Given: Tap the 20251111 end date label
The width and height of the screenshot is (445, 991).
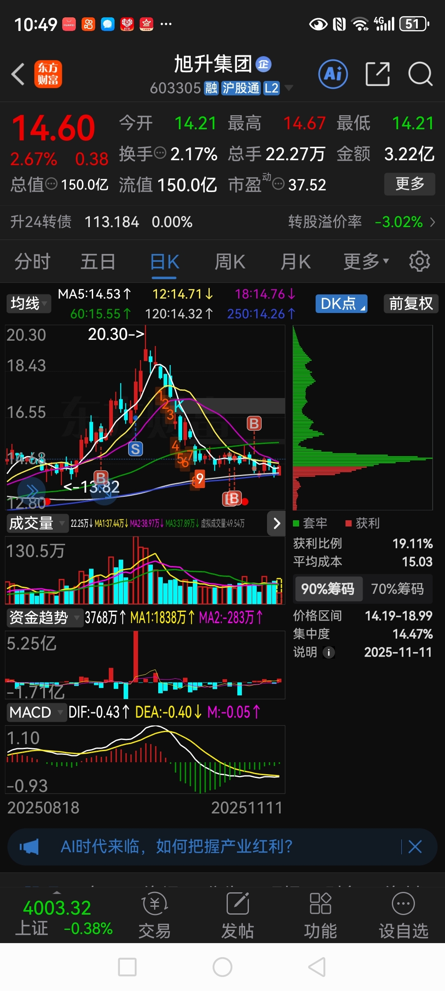Looking at the screenshot, I should (x=247, y=808).
